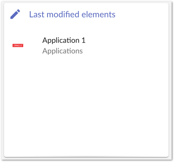Click the blue pencil next to the title

[15, 14]
